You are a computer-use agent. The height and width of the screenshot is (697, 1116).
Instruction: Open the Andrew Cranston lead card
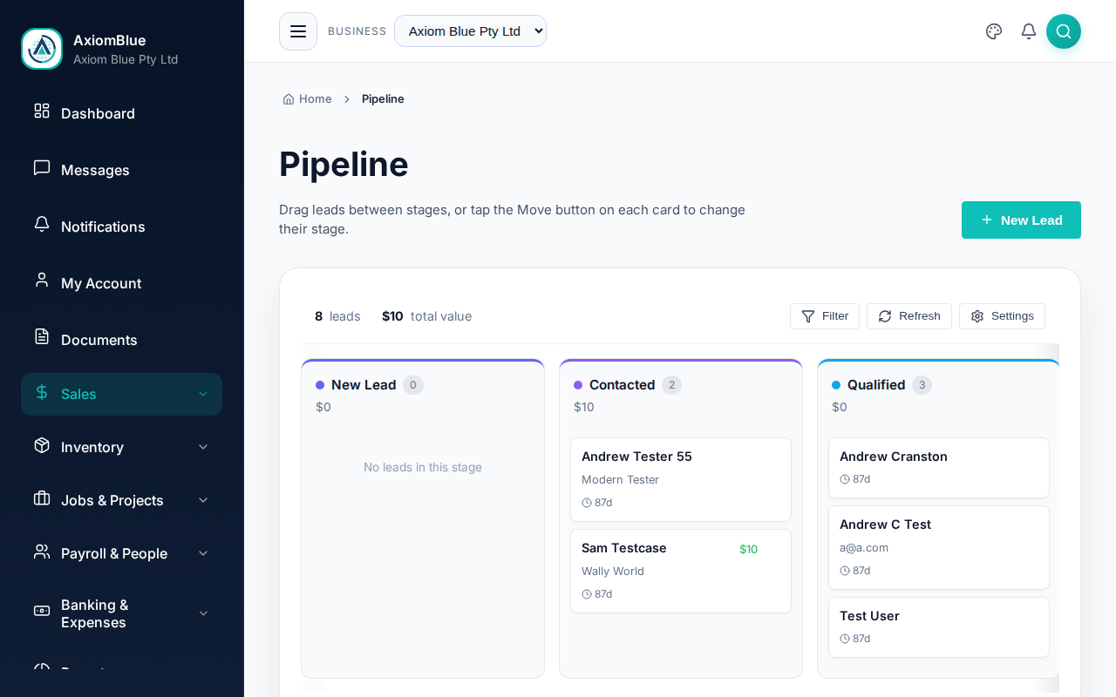(939, 468)
